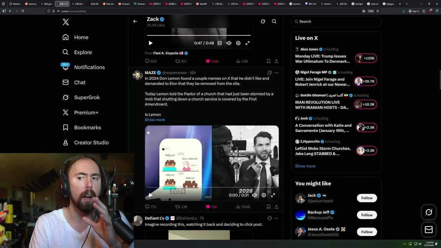Screen dimensions: 441x248
Task: Expand the MAZE post with Show more
Action: pos(155,120)
